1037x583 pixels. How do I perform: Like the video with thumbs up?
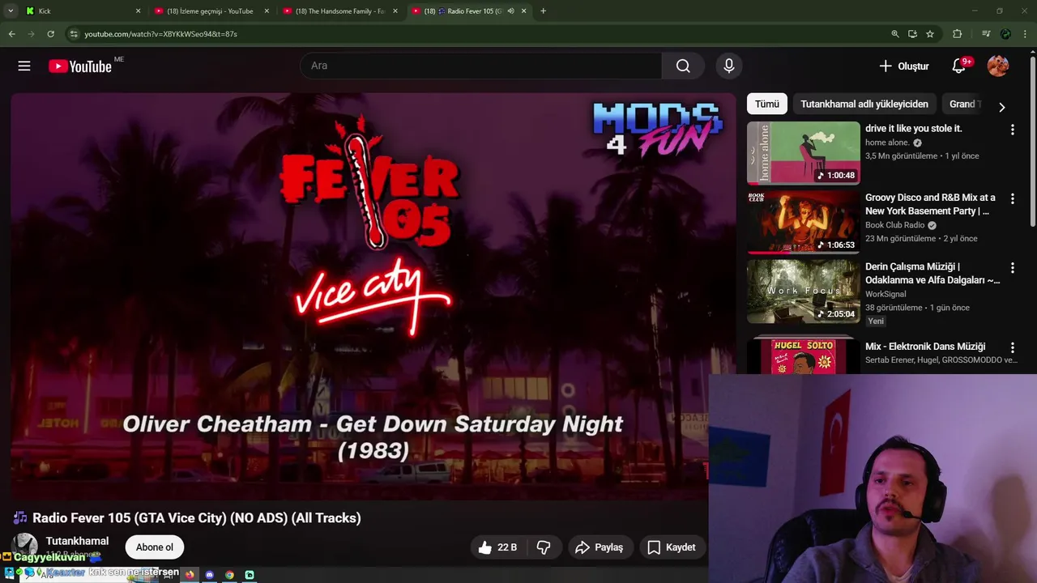click(497, 547)
